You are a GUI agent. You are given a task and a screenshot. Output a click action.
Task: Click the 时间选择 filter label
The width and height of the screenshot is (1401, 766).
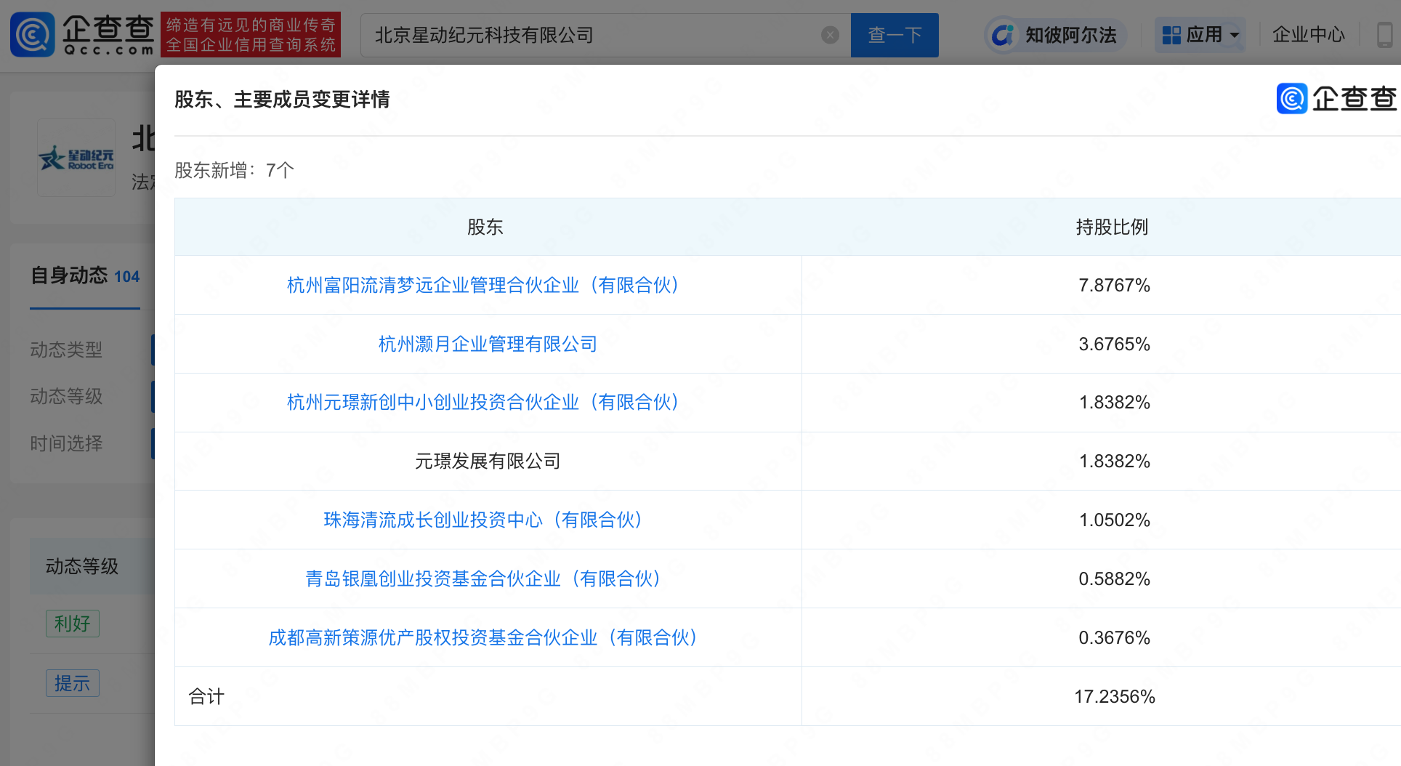pos(66,443)
